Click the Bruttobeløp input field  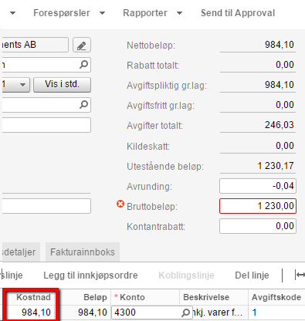click(258, 206)
